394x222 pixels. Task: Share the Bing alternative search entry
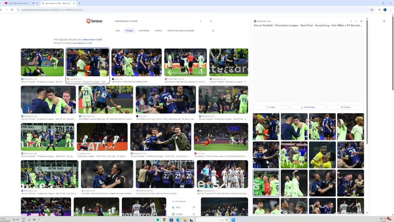click(194, 207)
